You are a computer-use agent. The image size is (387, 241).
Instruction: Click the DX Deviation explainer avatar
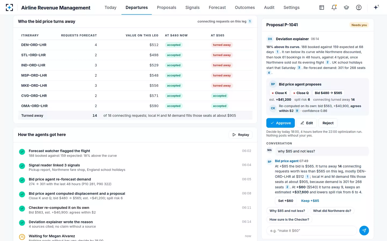(270, 39)
